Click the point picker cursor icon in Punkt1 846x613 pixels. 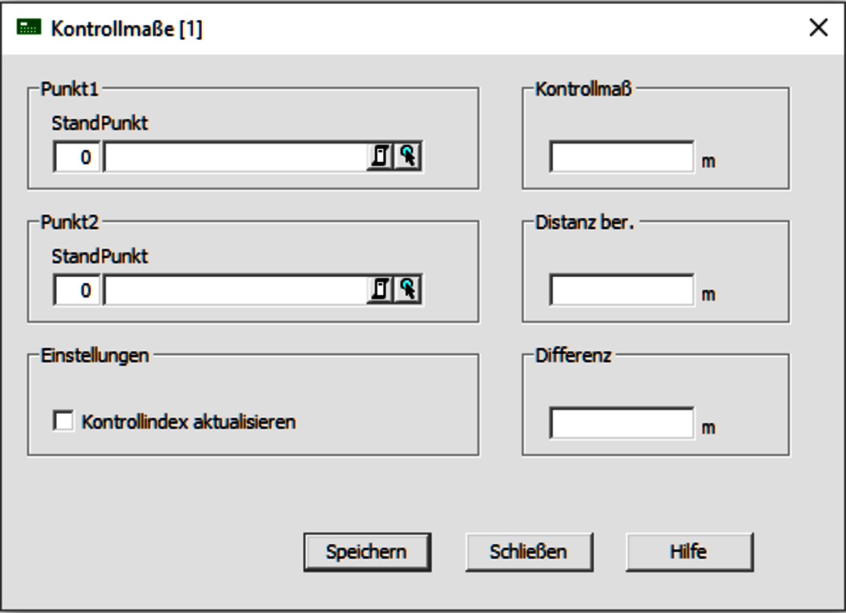tap(408, 157)
